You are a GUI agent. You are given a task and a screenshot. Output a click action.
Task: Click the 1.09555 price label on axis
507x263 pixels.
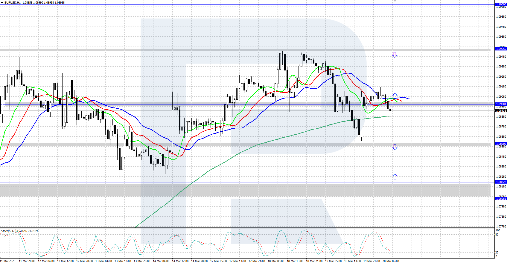[x=501, y=49]
